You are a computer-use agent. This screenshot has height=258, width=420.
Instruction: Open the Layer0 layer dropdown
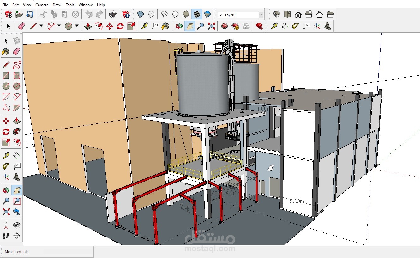pyautogui.click(x=261, y=15)
